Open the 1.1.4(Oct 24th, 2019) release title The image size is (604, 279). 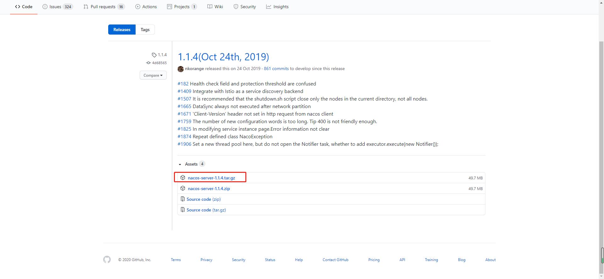(x=223, y=57)
